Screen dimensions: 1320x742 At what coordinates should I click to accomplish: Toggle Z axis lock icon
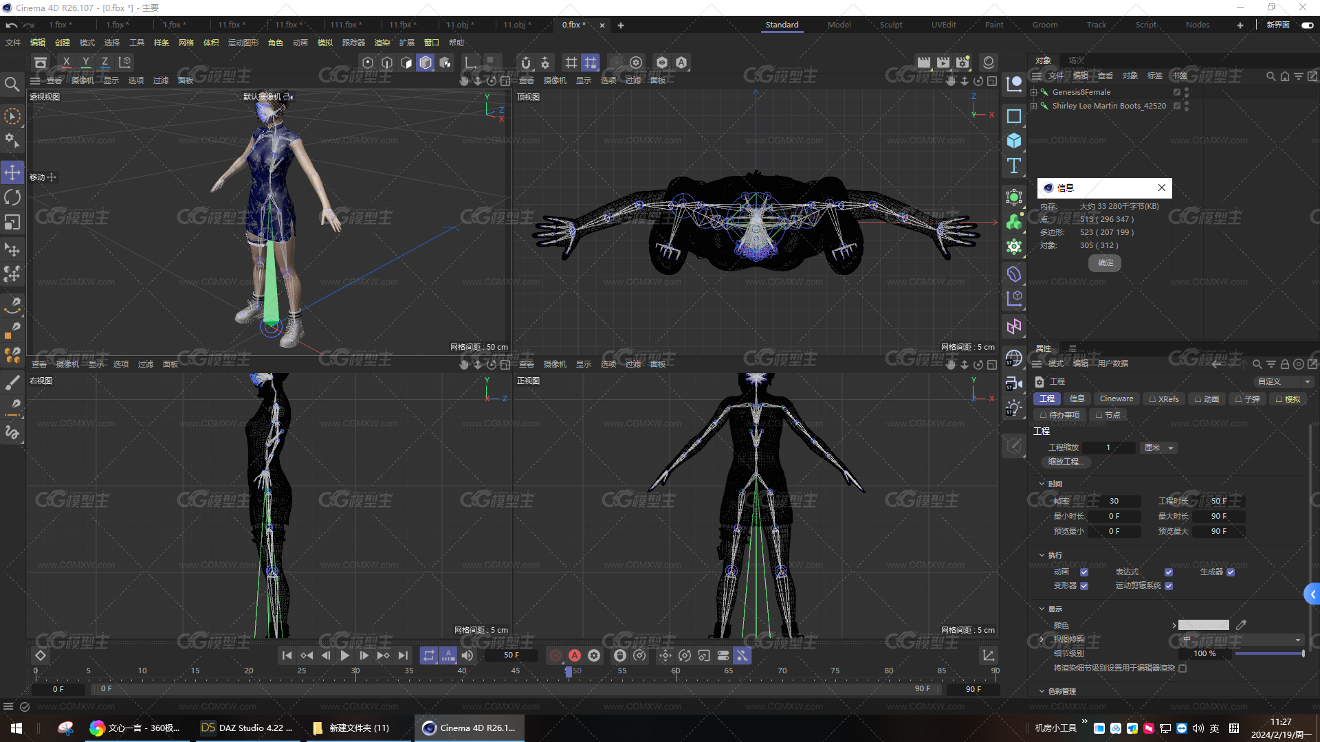[x=104, y=63]
